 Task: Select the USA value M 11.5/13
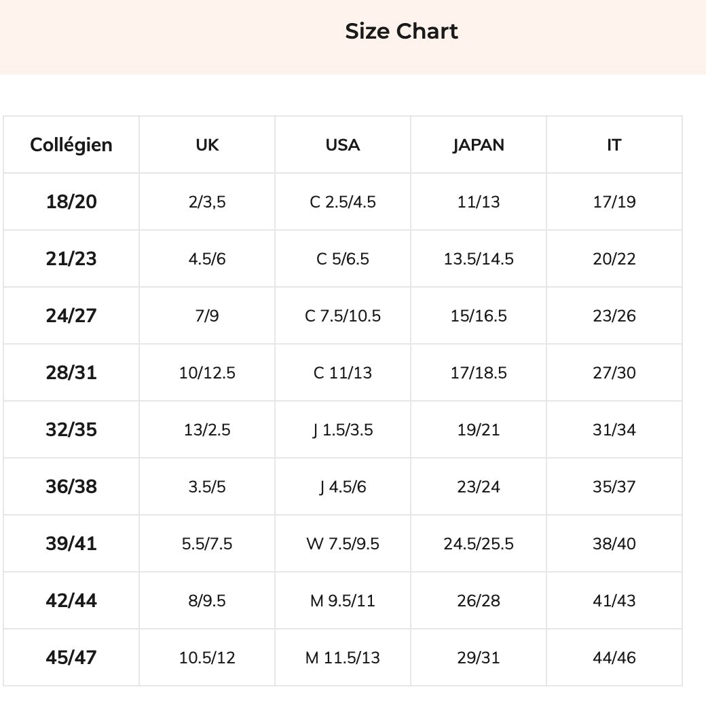343,657
